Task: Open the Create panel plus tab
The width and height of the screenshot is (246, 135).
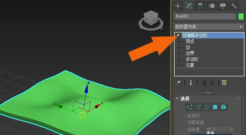Action: pyautogui.click(x=178, y=6)
